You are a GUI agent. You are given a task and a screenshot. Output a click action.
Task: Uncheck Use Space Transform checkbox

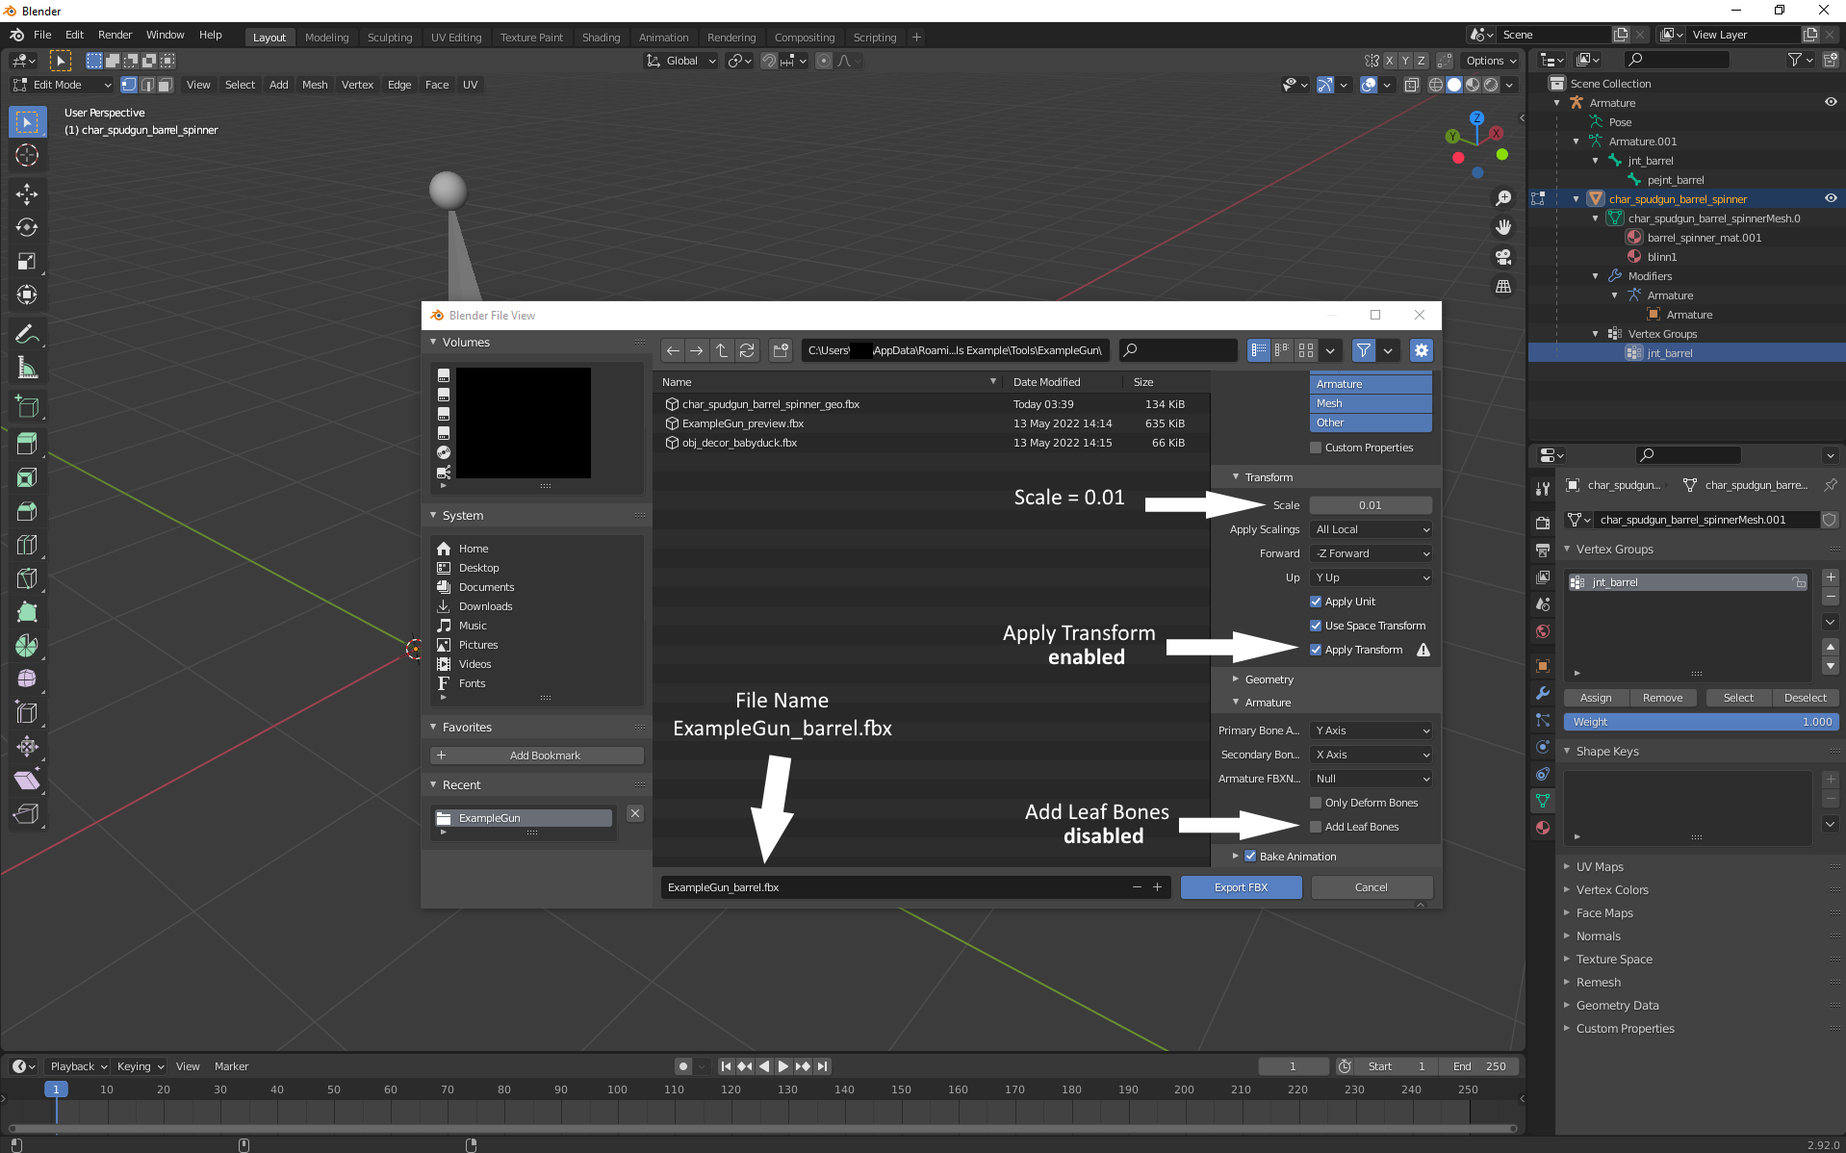click(1316, 626)
